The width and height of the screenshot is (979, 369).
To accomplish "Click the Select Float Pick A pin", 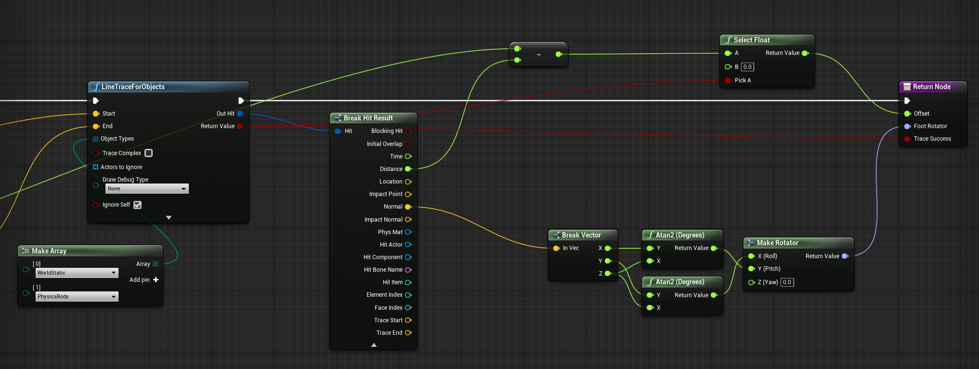I will tap(728, 80).
